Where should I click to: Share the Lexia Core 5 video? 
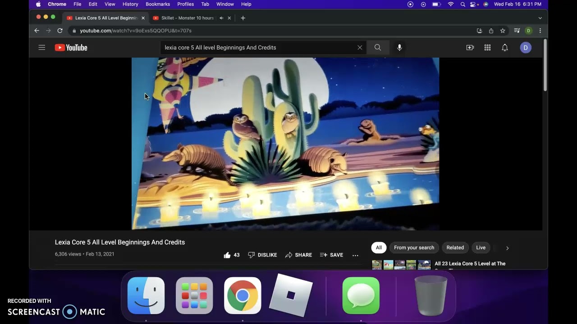coord(298,255)
